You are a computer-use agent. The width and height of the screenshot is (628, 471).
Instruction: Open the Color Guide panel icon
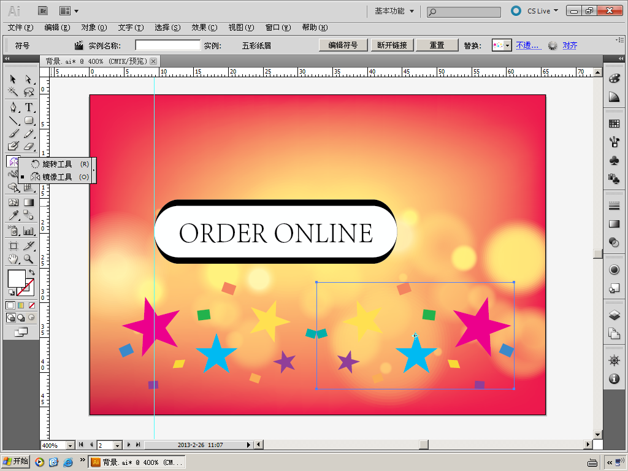tap(614, 96)
